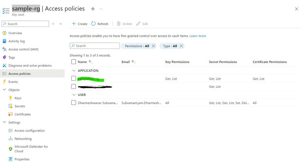Viewport: 301px width, 164px height.
Task: Collapse the Objects section in sidebar
Action: tap(4, 90)
